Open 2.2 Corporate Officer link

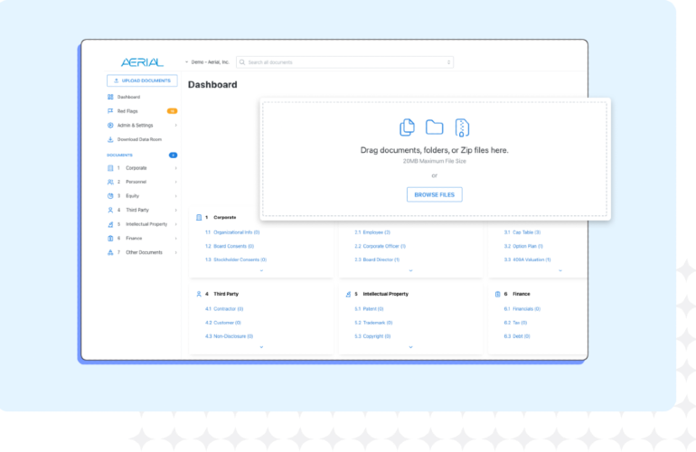coord(380,246)
